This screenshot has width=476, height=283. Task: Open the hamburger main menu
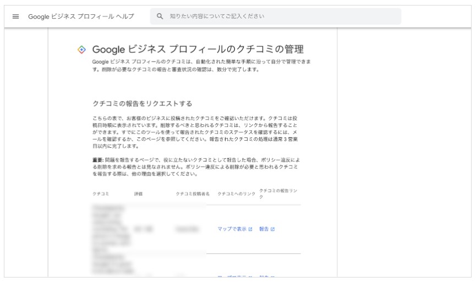pyautogui.click(x=15, y=16)
